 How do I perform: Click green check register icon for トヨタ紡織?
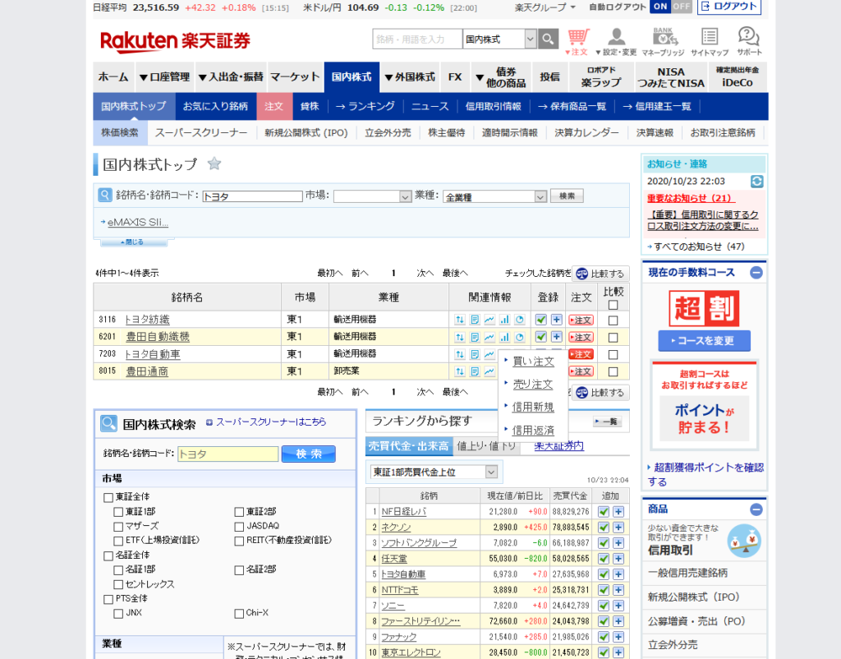(x=541, y=320)
